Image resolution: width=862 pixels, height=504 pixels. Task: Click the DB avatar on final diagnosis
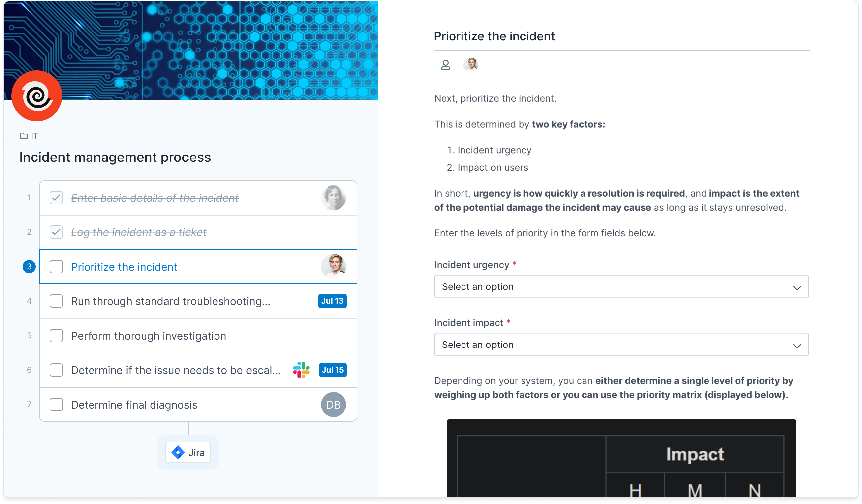point(334,405)
